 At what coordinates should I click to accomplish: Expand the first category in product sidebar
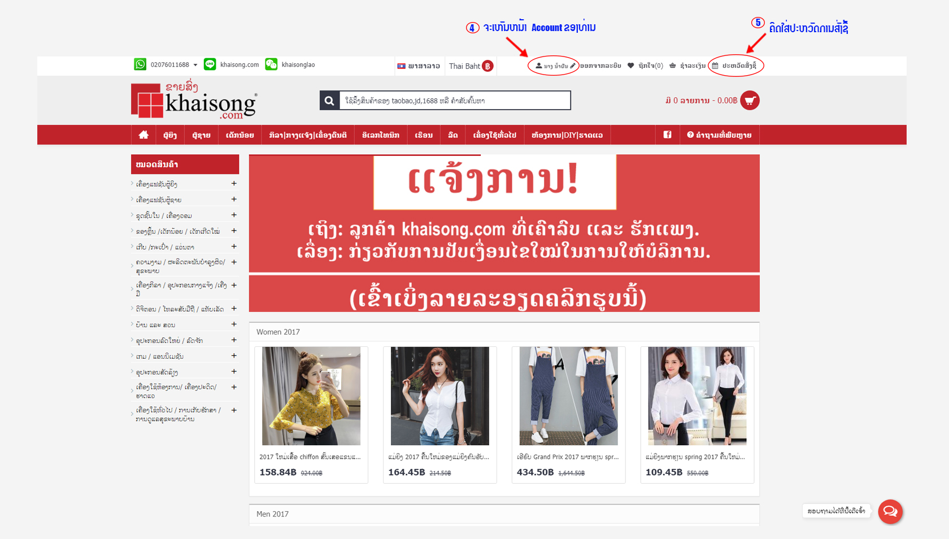pos(234,184)
